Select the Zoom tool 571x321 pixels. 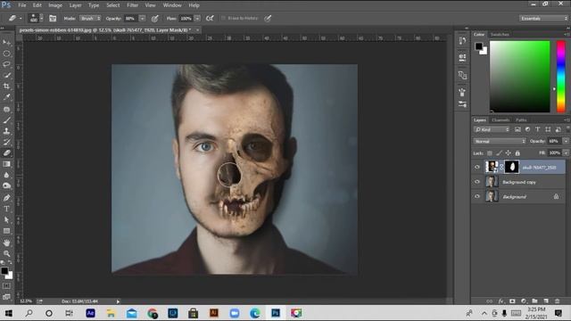6,253
